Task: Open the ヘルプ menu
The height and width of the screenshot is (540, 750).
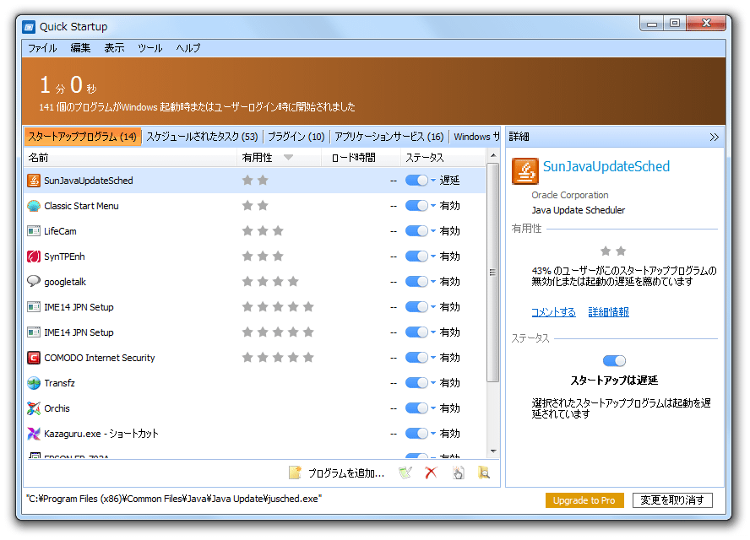Action: (x=188, y=48)
